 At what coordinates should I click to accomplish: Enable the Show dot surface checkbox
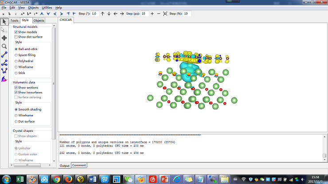tap(16, 37)
